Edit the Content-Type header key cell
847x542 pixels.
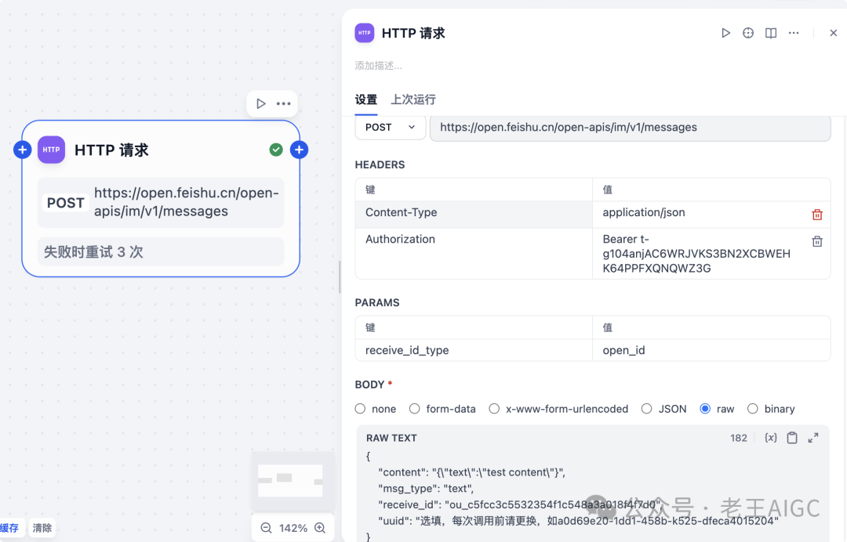click(474, 214)
